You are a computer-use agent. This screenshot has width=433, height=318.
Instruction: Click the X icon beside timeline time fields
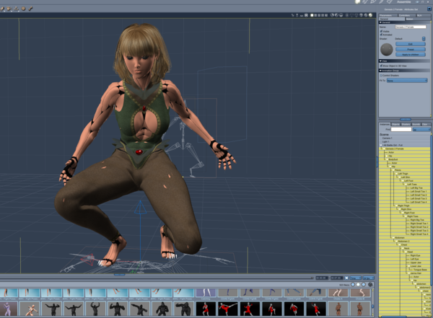tap(346, 278)
